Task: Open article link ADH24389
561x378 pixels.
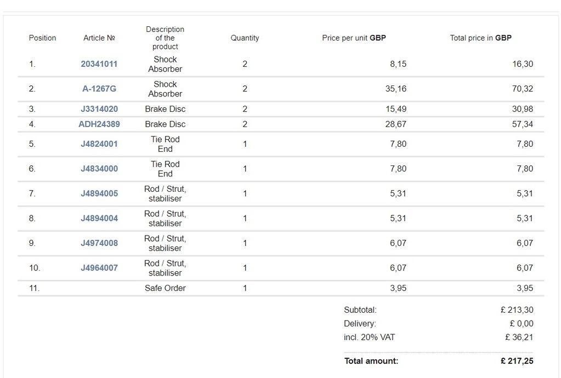Action: point(99,124)
